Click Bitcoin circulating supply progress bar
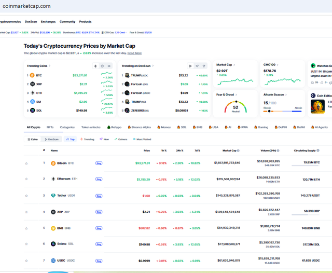Viewport: 332px width, 273px height. pyautogui.click(x=306, y=166)
